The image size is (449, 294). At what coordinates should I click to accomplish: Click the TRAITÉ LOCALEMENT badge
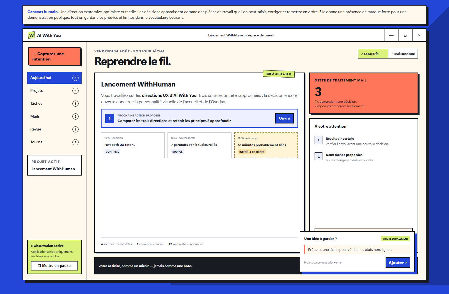coord(395,239)
